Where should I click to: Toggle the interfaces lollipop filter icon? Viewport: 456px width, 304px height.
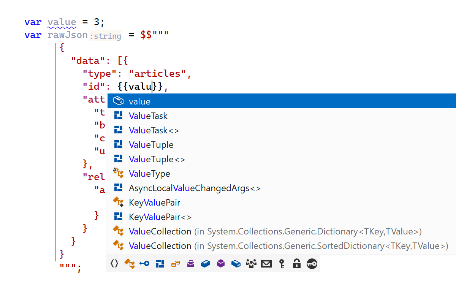pyautogui.click(x=144, y=264)
